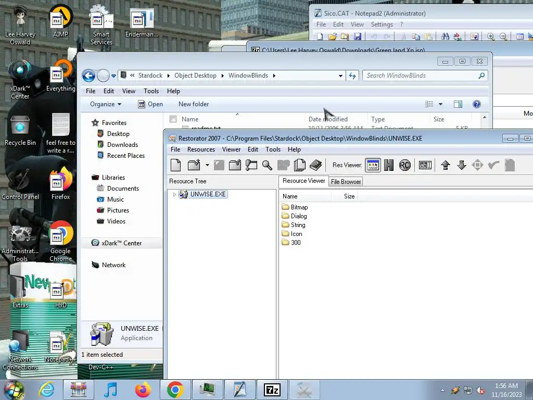Select the default Res Viewer mode icon
The image size is (533, 400).
(373, 165)
